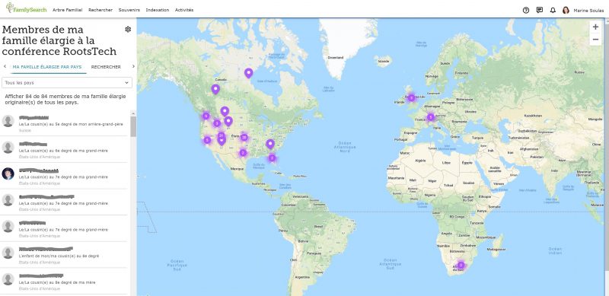The image size is (609, 296).
Task: Open the 'Tous les pays' country dropdown
Action: (67, 83)
